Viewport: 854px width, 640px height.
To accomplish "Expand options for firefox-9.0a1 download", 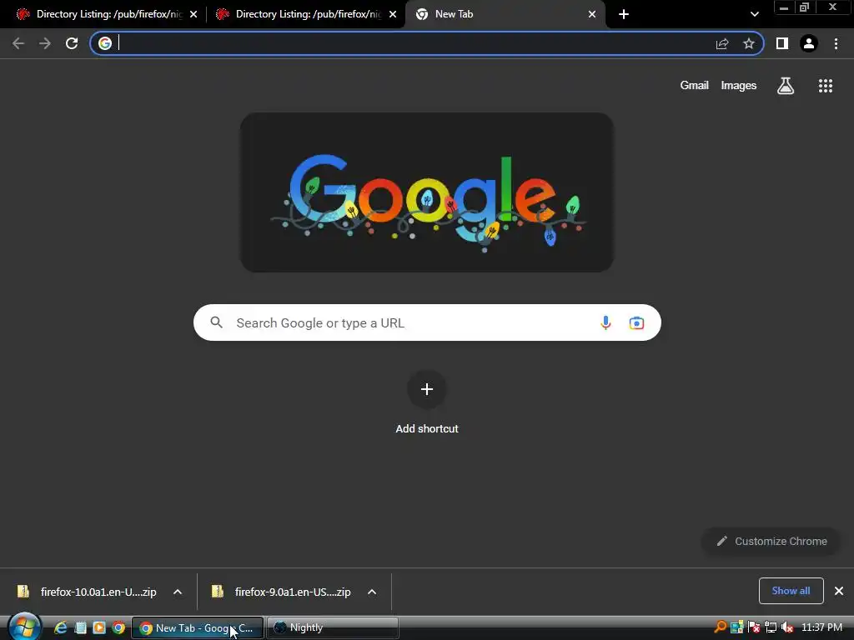I will 372,592.
